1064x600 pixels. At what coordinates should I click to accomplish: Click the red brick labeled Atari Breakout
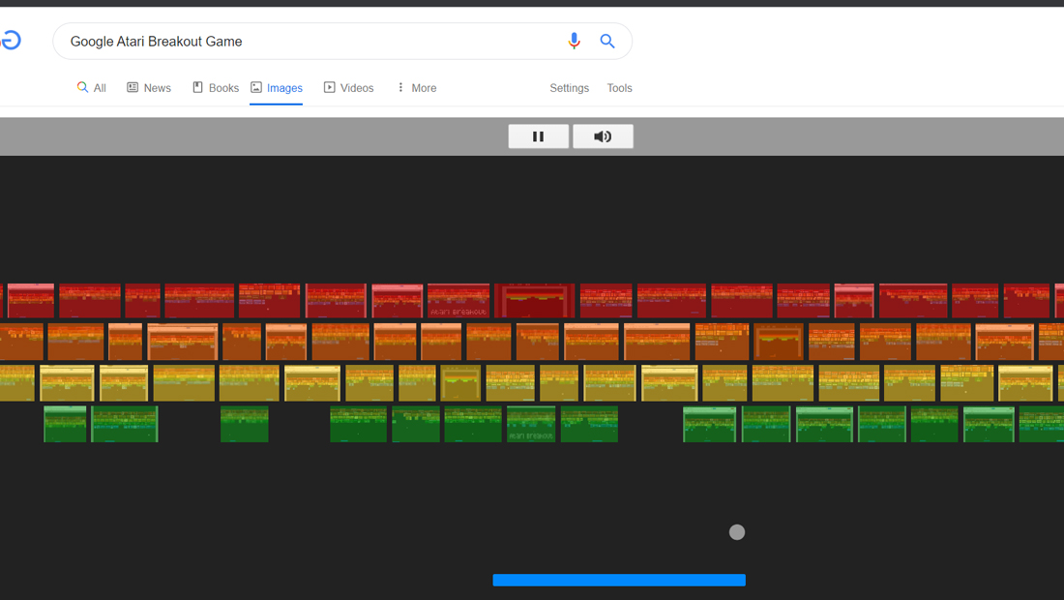458,301
